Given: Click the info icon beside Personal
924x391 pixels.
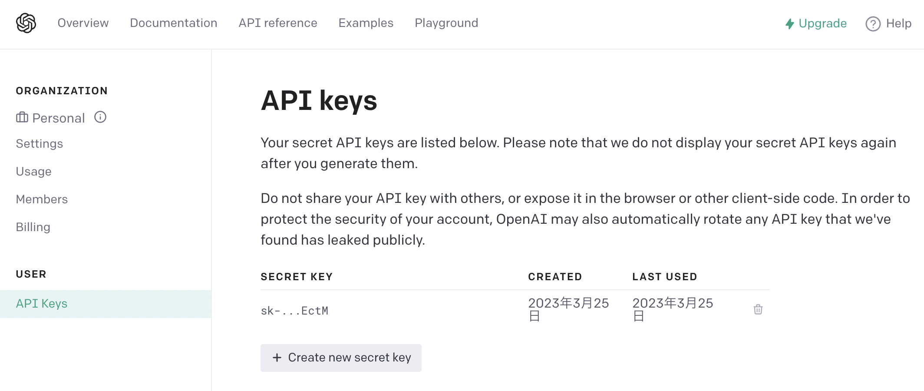Looking at the screenshot, I should 100,117.
